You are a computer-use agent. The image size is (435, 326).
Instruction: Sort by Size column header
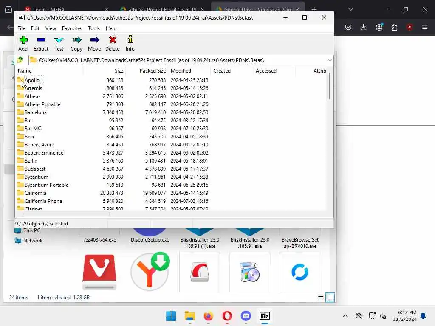[x=105, y=71]
